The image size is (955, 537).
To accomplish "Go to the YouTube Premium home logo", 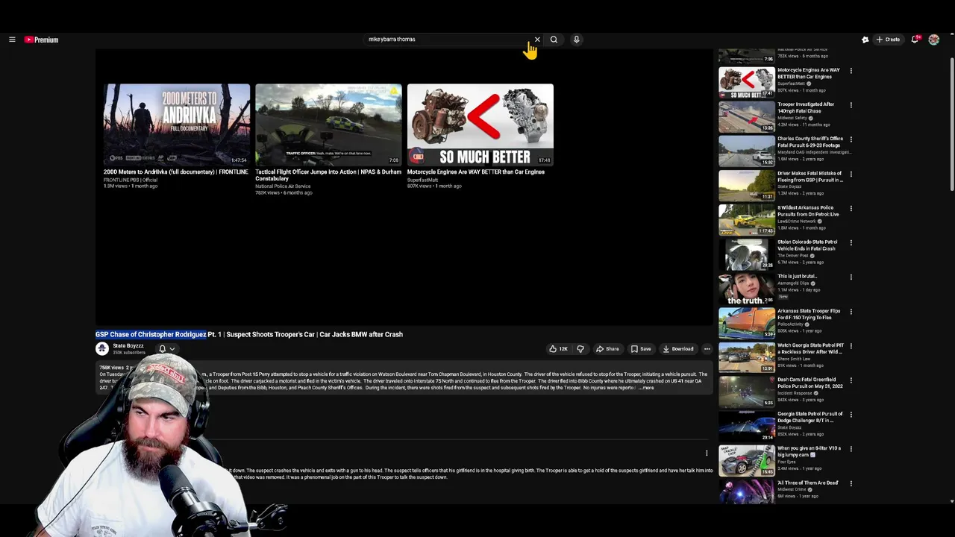I will coord(41,40).
